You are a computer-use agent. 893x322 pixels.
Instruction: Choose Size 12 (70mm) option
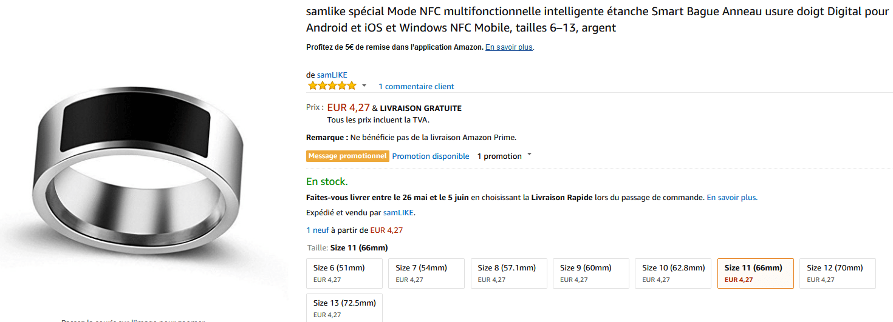click(837, 273)
